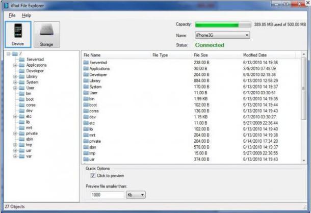
Task: Click the 1.99 KB size value
Action: 201,99
